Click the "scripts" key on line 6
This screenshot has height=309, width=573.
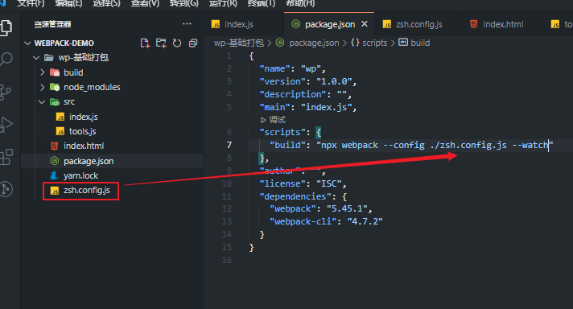coord(282,132)
